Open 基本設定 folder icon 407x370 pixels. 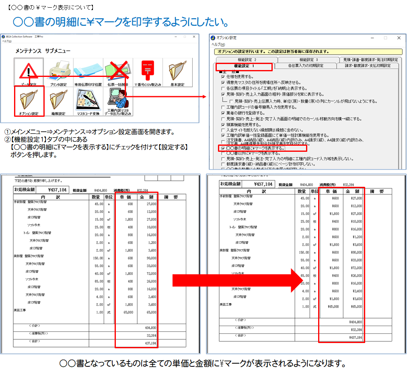pyautogui.click(x=177, y=72)
